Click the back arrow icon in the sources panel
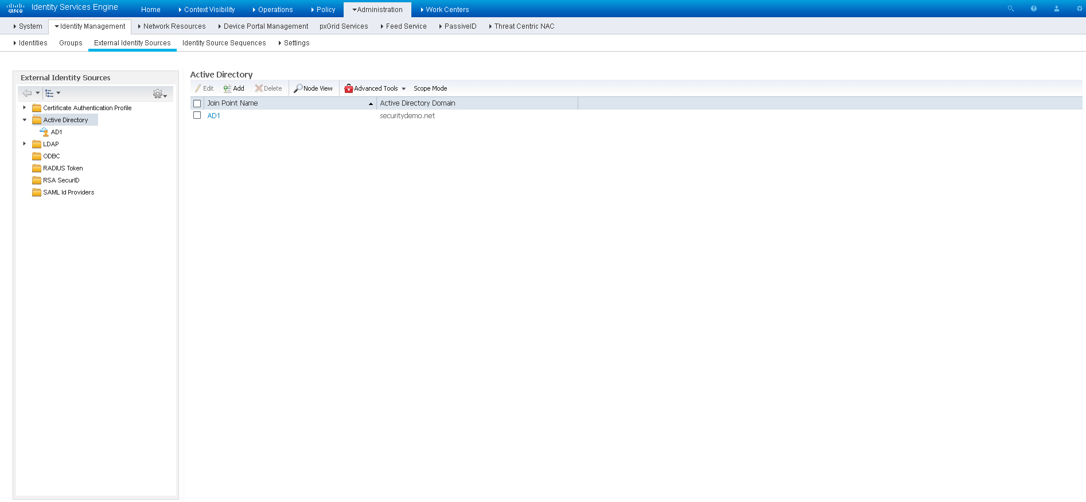The height and width of the screenshot is (502, 1086). pos(27,93)
